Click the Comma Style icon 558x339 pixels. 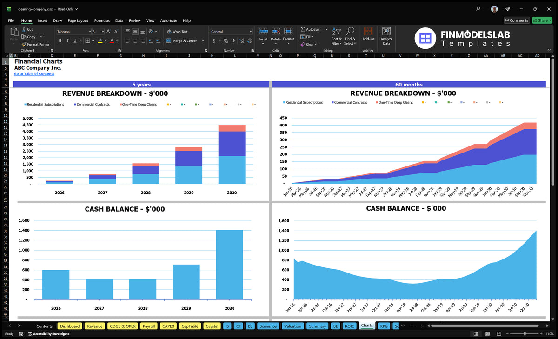(x=233, y=41)
